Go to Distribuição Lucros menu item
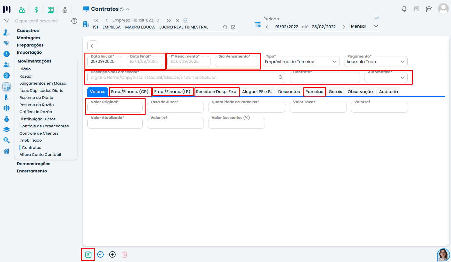451x262 pixels. tap(37, 119)
